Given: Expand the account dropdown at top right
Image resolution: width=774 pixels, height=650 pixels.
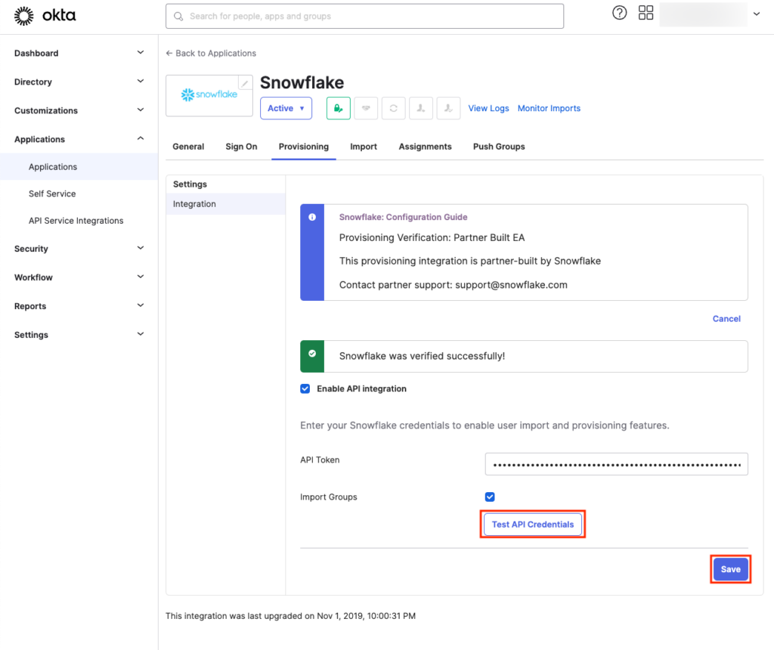Looking at the screenshot, I should [756, 13].
